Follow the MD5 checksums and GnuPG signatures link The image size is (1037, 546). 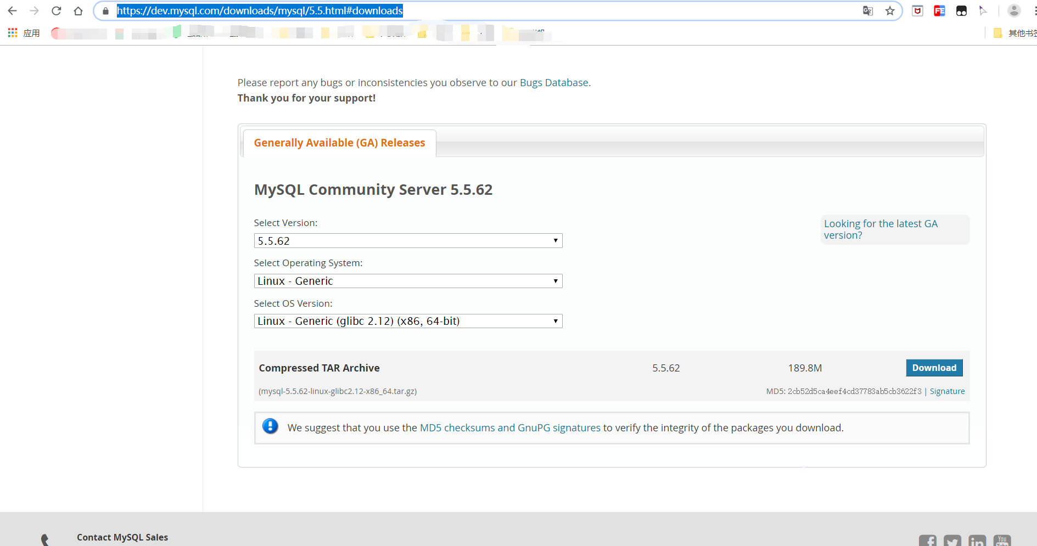pos(510,428)
